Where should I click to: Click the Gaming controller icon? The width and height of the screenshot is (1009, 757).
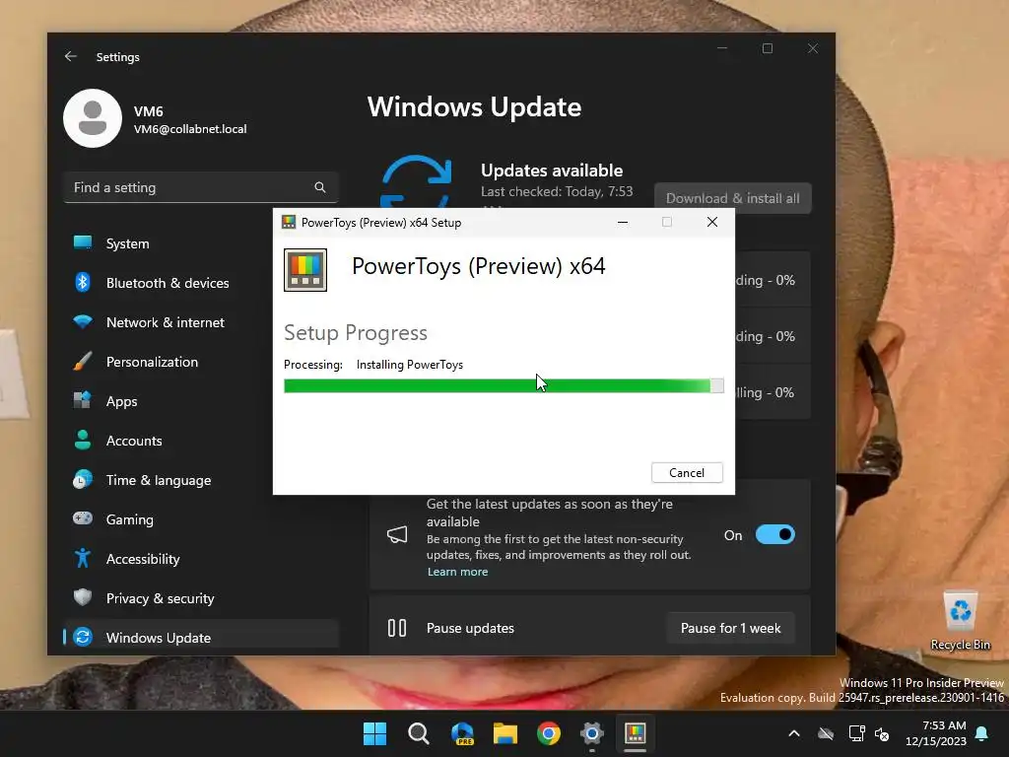[x=83, y=518]
